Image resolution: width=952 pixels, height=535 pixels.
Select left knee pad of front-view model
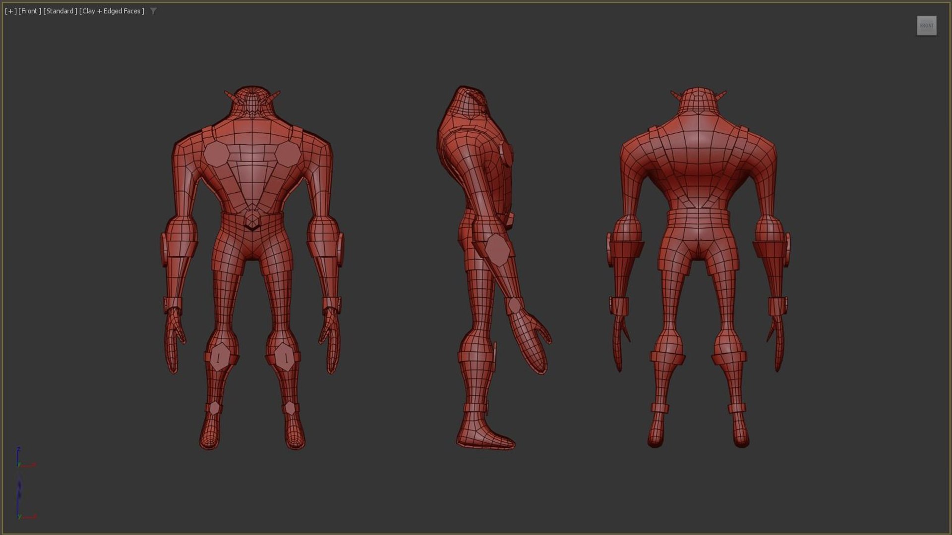[219, 356]
